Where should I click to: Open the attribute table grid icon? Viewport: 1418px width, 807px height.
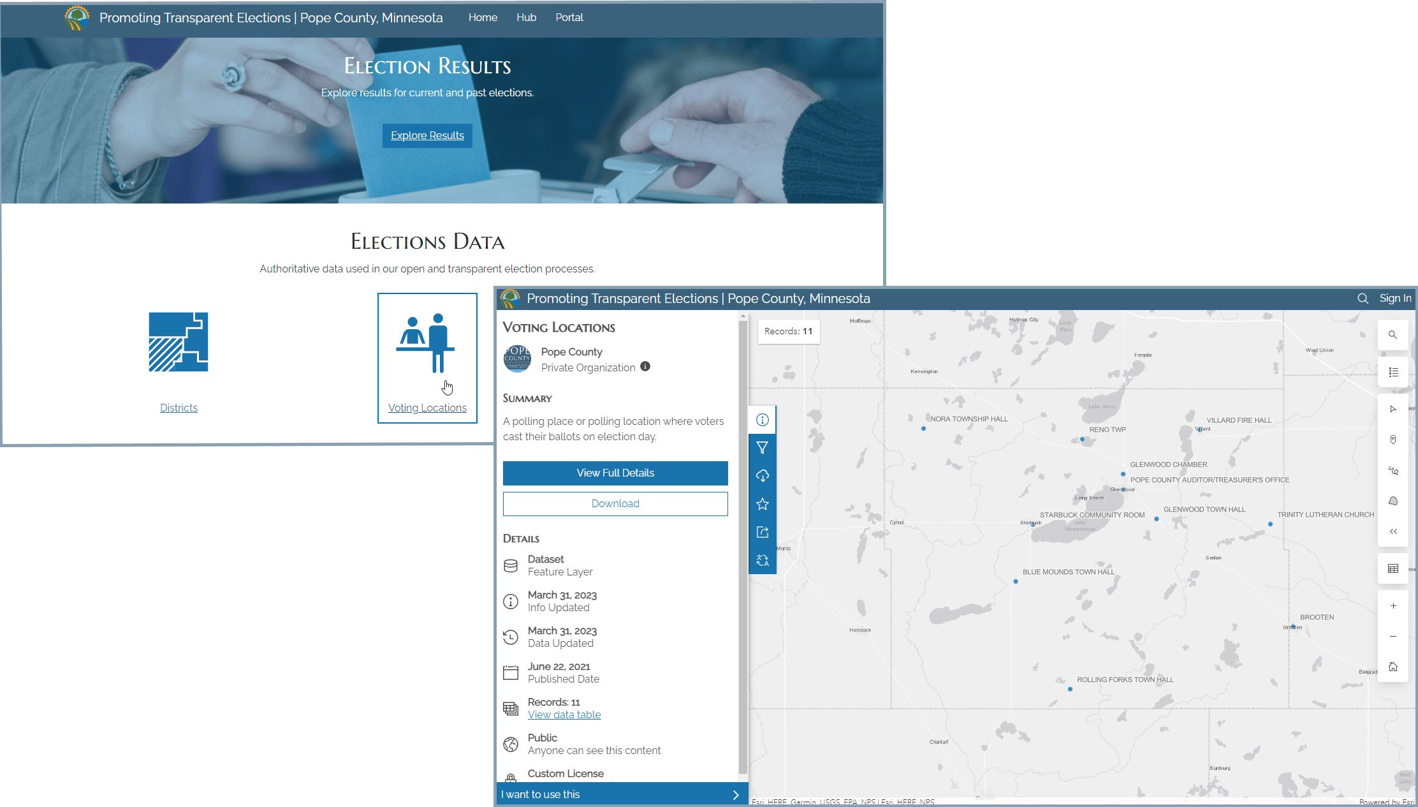coord(1393,568)
